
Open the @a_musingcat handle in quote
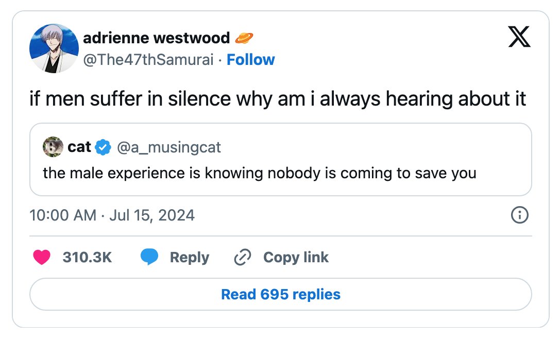tap(169, 147)
